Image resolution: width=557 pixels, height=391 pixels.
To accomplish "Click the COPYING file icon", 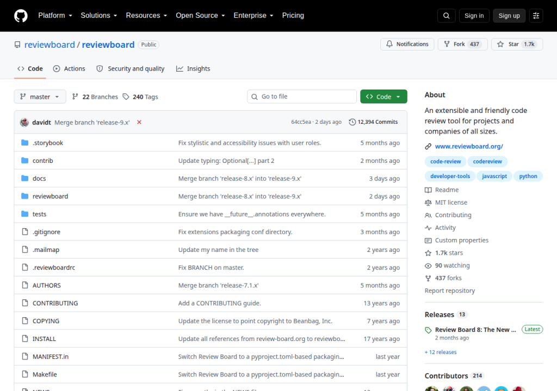I will (x=25, y=321).
